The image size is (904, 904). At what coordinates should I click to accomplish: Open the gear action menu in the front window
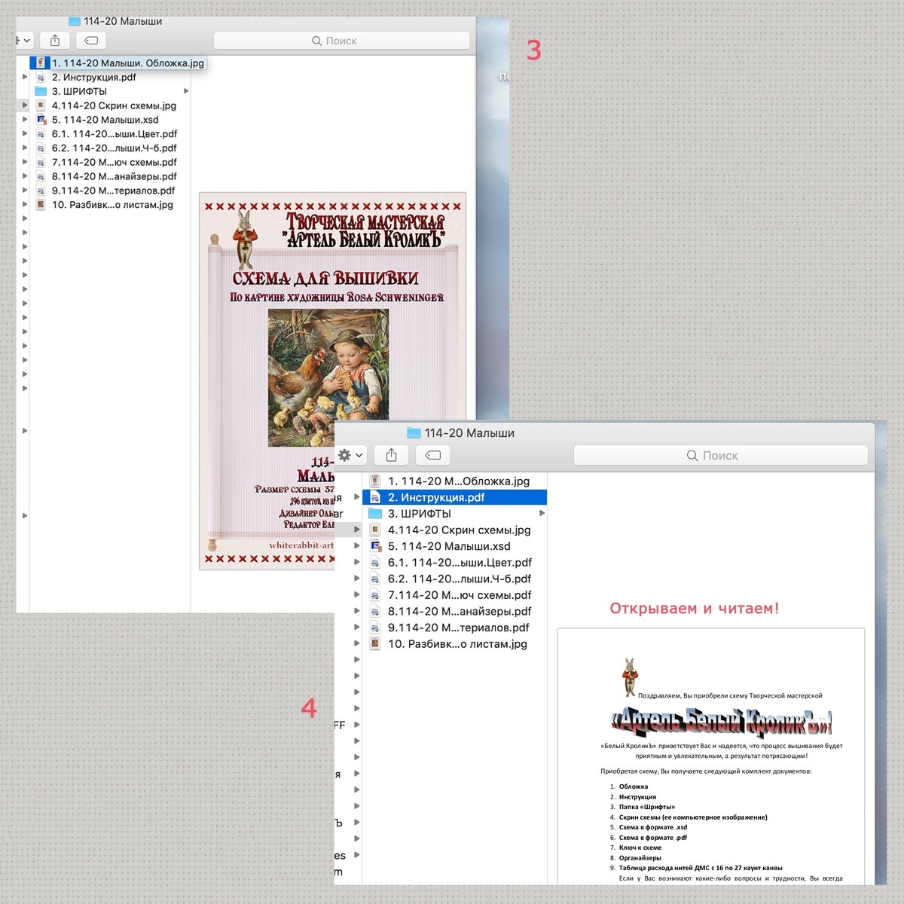point(351,455)
